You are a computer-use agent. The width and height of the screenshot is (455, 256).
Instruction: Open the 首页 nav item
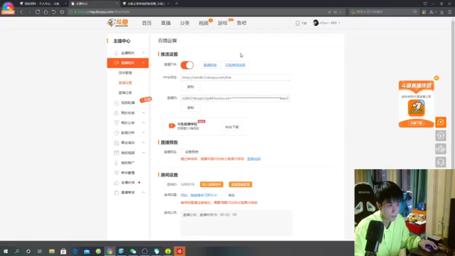pyautogui.click(x=147, y=23)
